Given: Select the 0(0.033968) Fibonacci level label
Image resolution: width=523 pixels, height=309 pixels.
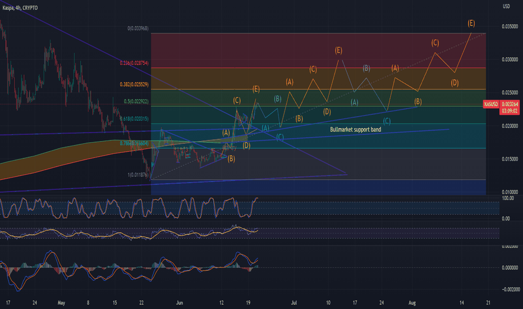Looking at the screenshot, I should [x=138, y=29].
